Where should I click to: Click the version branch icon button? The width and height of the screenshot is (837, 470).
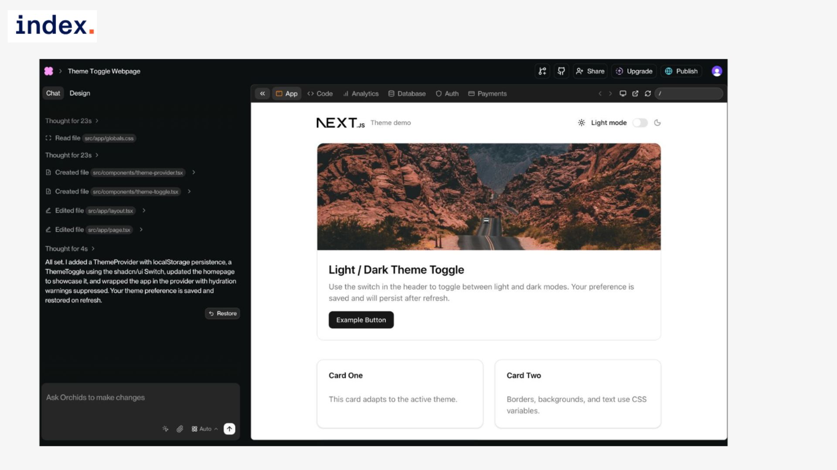542,71
